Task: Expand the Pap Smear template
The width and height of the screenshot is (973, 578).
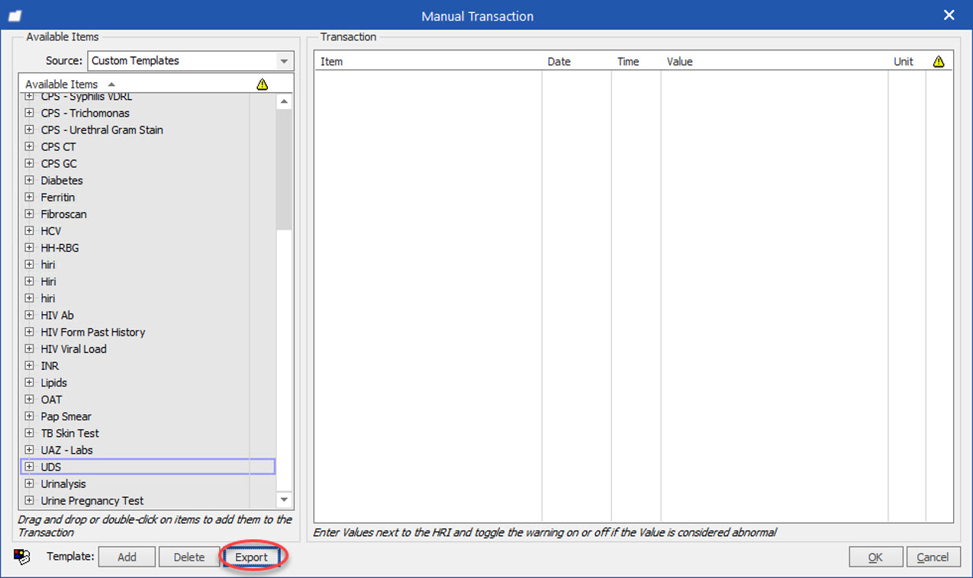Action: tap(29, 416)
